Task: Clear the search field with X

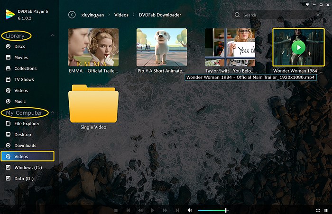Action: click(x=318, y=15)
